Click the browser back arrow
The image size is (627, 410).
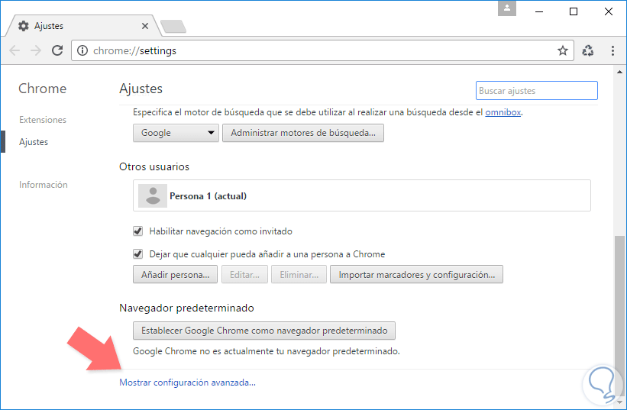15,50
